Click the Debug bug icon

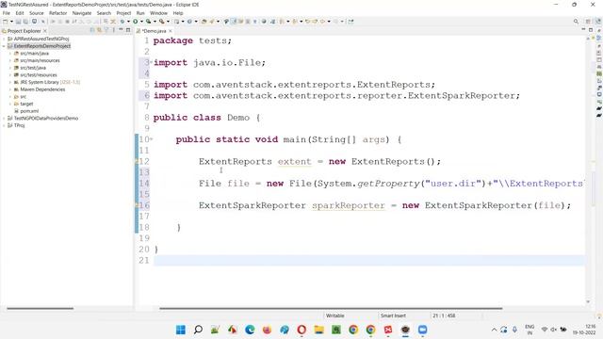pos(122,22)
